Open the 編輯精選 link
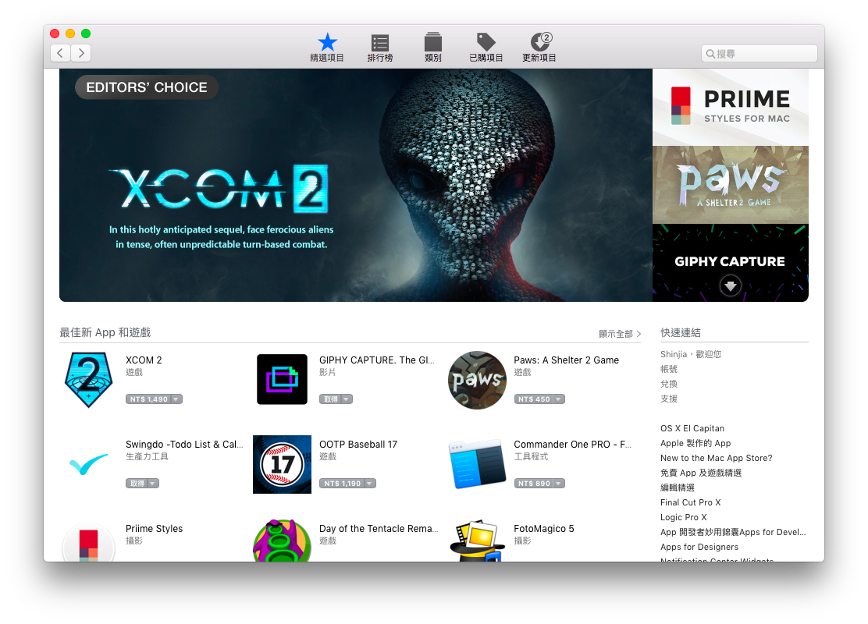This screenshot has width=868, height=624. coord(677,487)
